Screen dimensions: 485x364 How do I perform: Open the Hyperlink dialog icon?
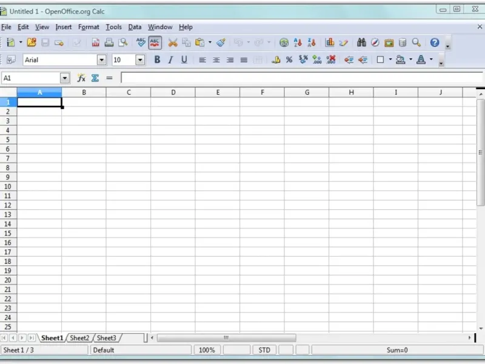284,42
